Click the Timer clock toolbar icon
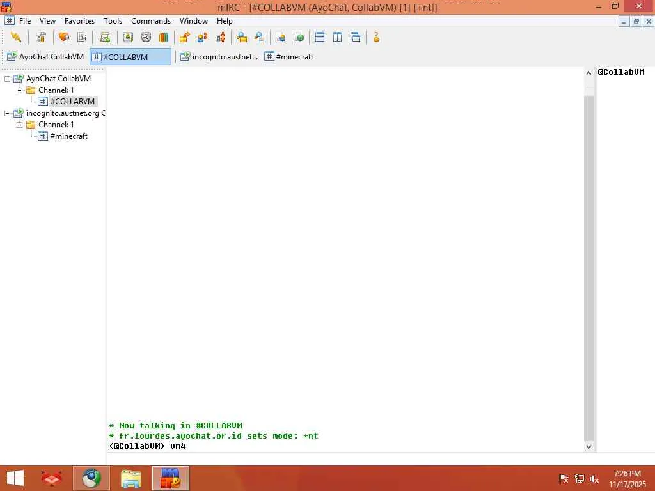655x491 pixels. pos(146,37)
